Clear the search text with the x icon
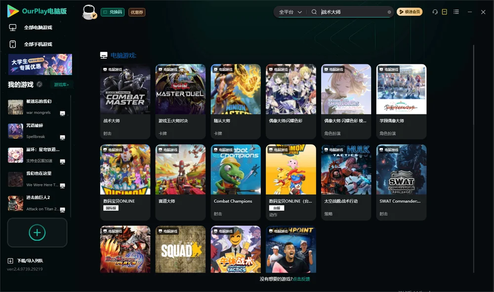This screenshot has height=292, width=494. [x=389, y=12]
